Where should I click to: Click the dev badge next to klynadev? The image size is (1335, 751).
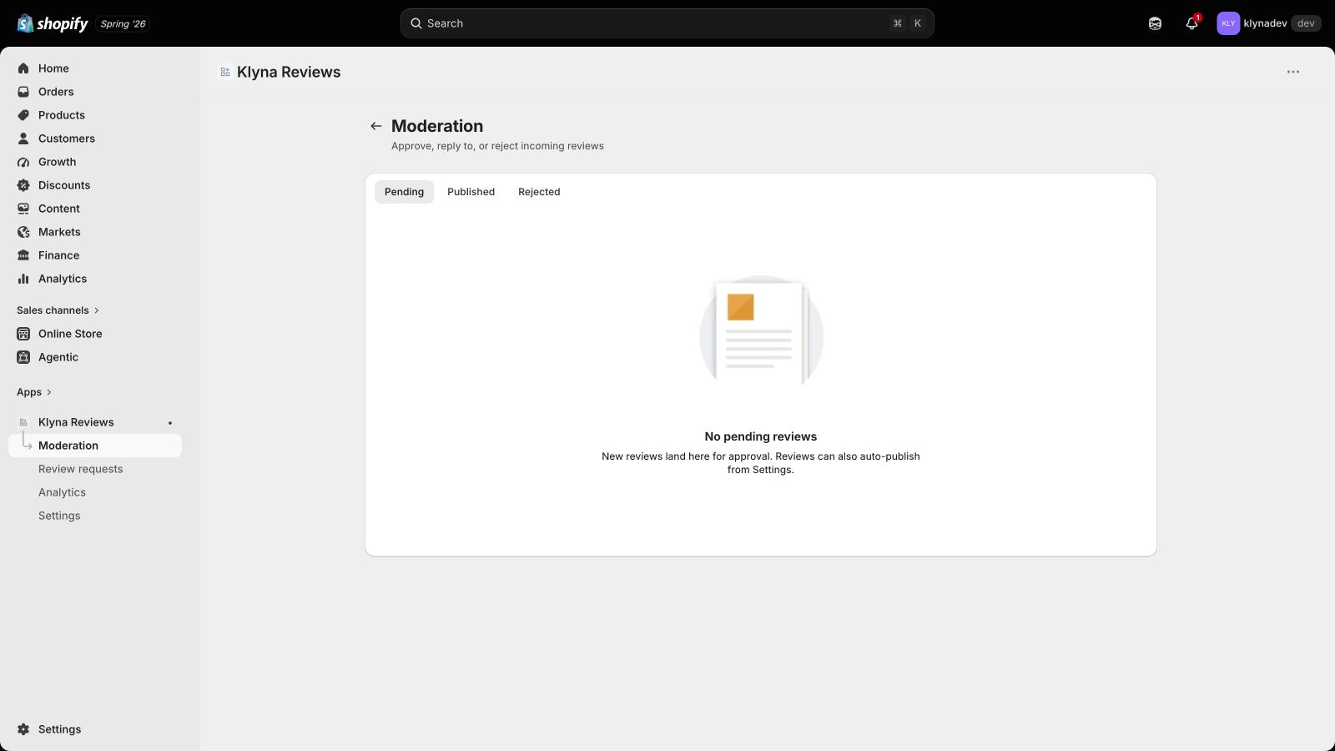coord(1306,23)
